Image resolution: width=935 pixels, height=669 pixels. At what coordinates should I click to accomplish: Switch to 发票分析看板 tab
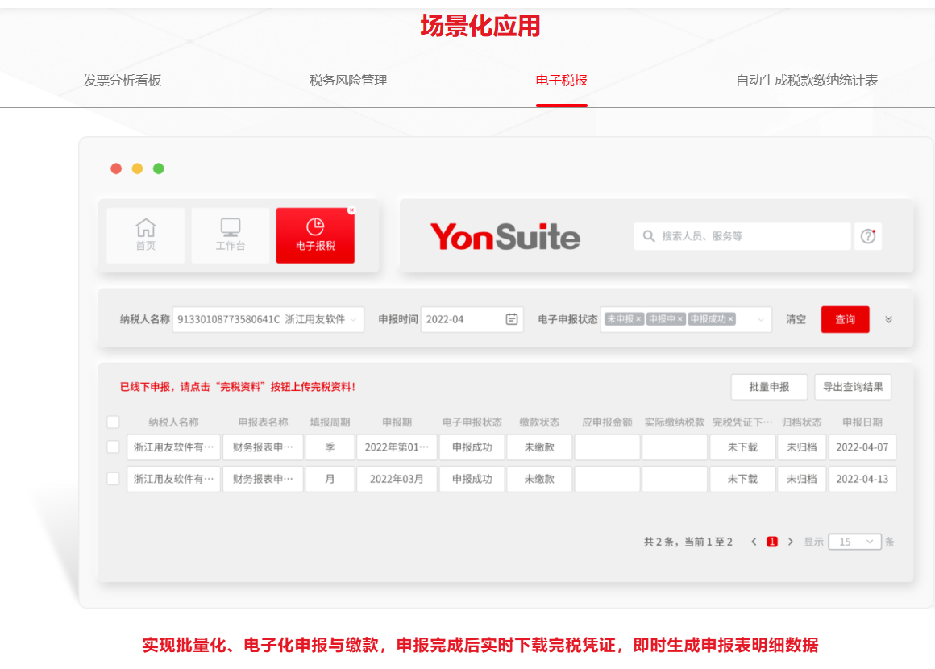123,81
